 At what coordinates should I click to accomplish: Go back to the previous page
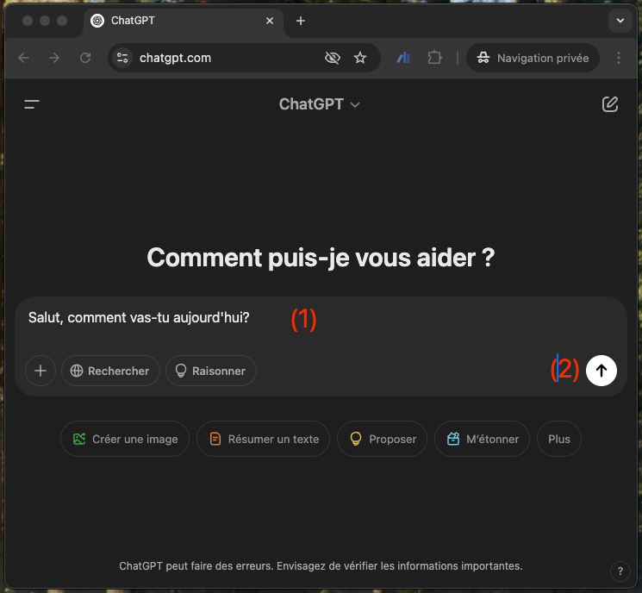(x=24, y=58)
